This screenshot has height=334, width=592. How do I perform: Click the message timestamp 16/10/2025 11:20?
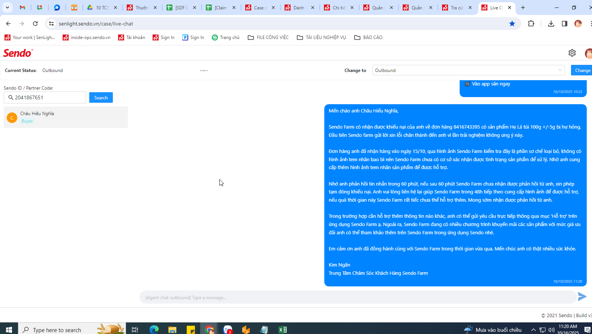pyautogui.click(x=568, y=281)
